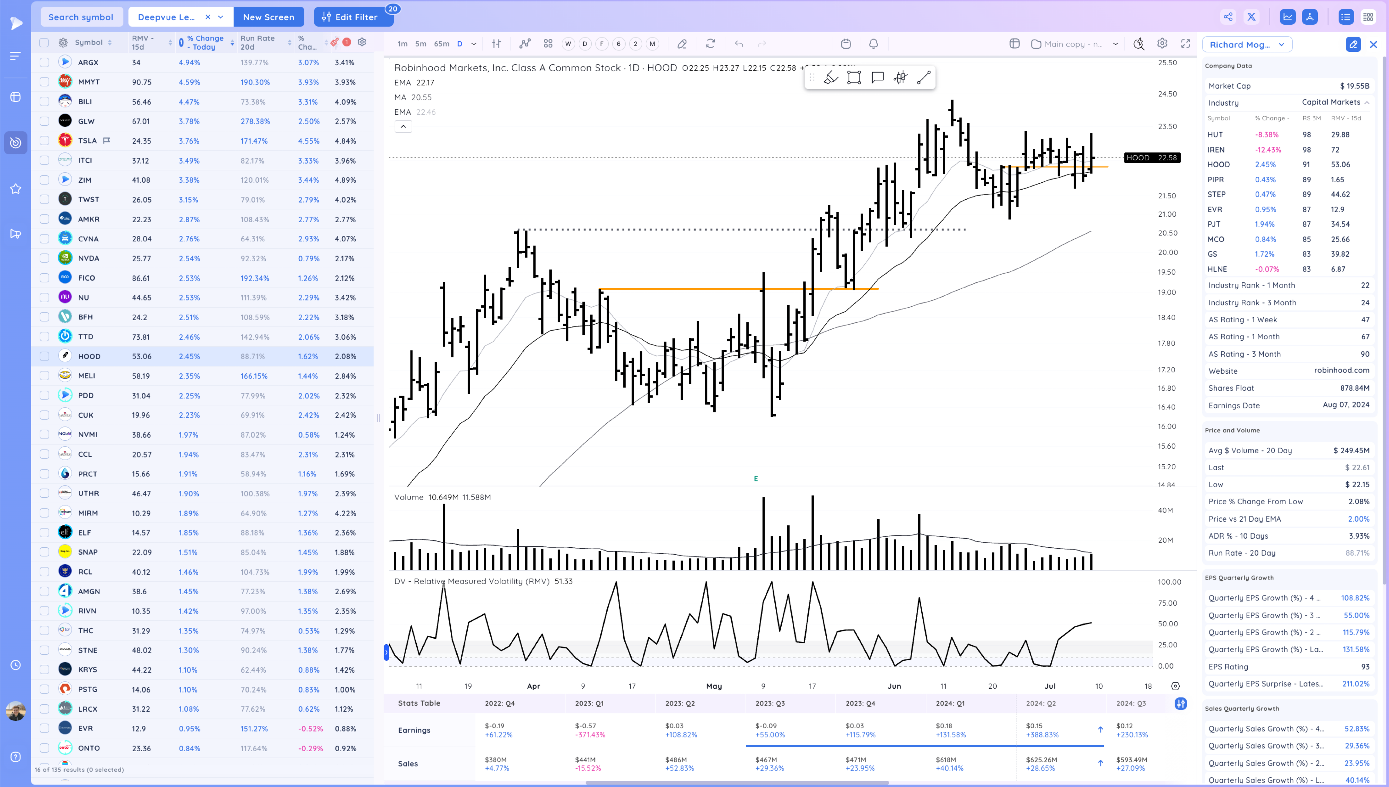Expand the timeframe interval dropdown
The width and height of the screenshot is (1389, 787).
[474, 44]
